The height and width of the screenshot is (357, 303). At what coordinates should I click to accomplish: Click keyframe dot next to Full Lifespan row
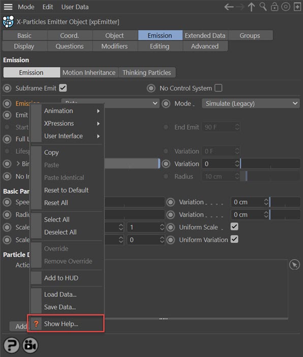pyautogui.click(x=7, y=139)
